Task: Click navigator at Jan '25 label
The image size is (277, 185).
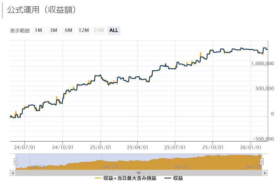Action: click(x=111, y=166)
